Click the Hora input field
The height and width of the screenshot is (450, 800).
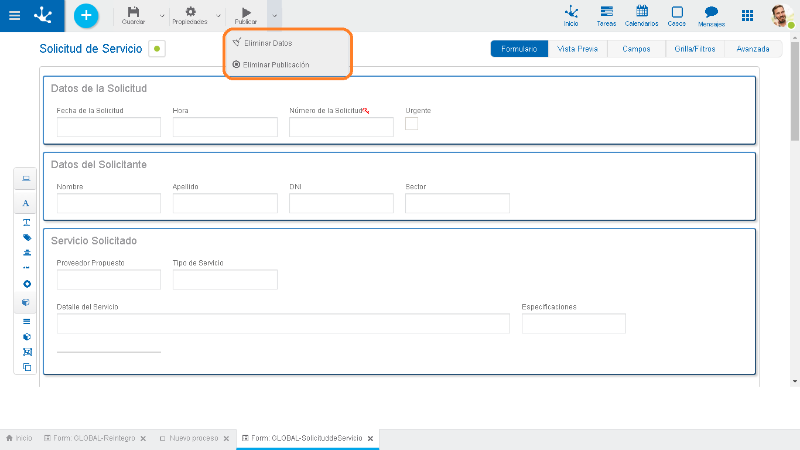pyautogui.click(x=225, y=127)
